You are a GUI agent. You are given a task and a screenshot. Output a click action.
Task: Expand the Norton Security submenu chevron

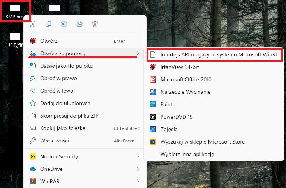point(138,156)
